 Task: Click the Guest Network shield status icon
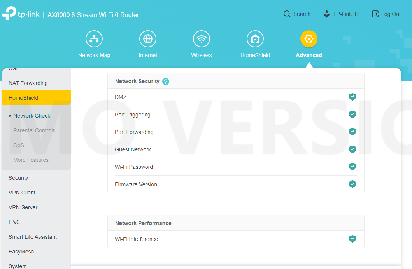click(352, 149)
